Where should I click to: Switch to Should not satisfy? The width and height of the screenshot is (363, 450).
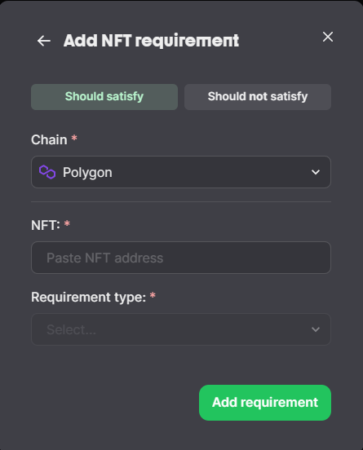(x=258, y=97)
